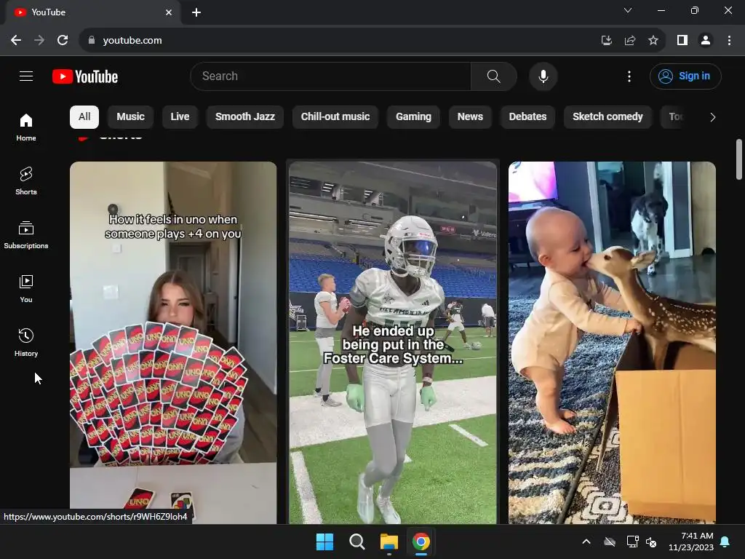745x559 pixels.
Task: Open watch History from sidebar
Action: (26, 342)
